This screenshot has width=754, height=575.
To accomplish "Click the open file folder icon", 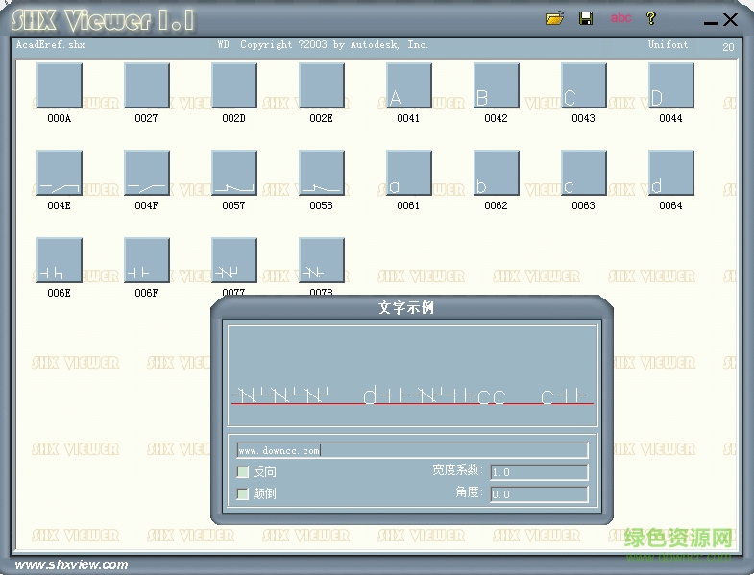I will [x=554, y=18].
